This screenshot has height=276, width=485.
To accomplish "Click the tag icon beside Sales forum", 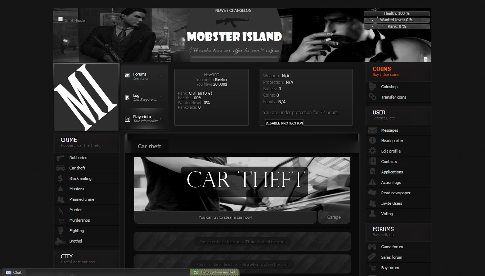I will pos(372,257).
